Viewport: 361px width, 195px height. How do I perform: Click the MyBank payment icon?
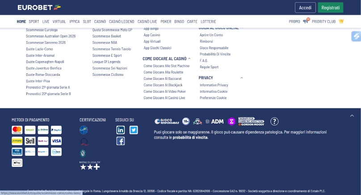56,152
